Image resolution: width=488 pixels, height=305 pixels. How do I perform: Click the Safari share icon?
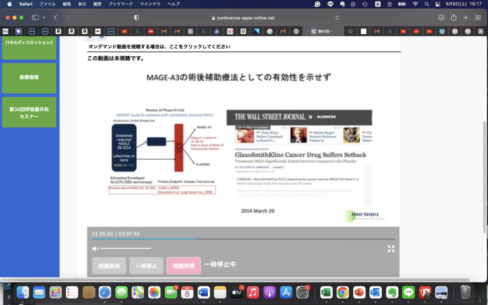click(x=453, y=18)
